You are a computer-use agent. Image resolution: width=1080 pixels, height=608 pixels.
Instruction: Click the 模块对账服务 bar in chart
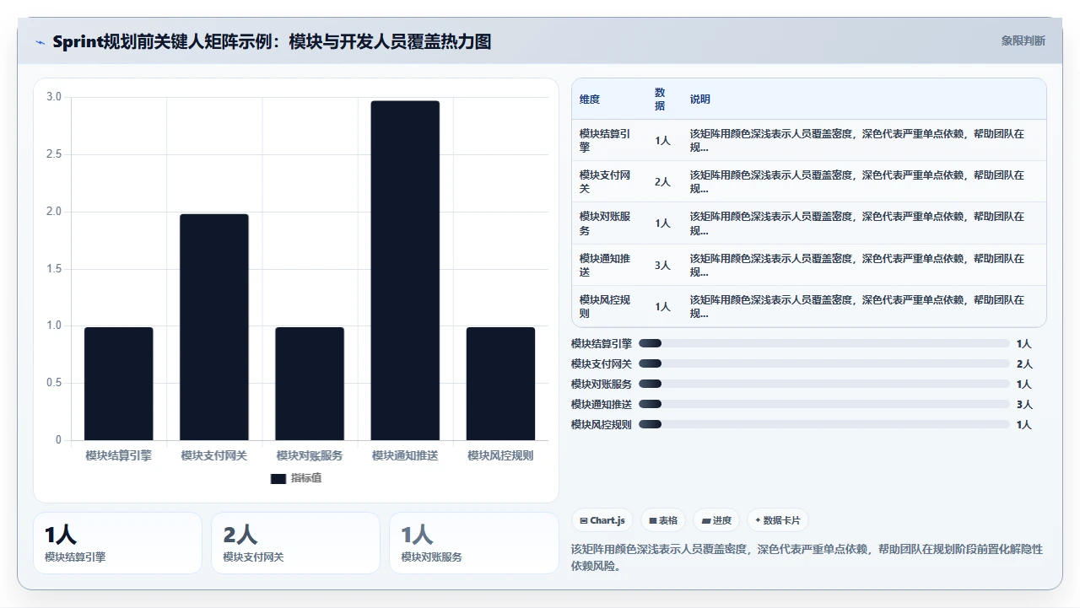[310, 384]
